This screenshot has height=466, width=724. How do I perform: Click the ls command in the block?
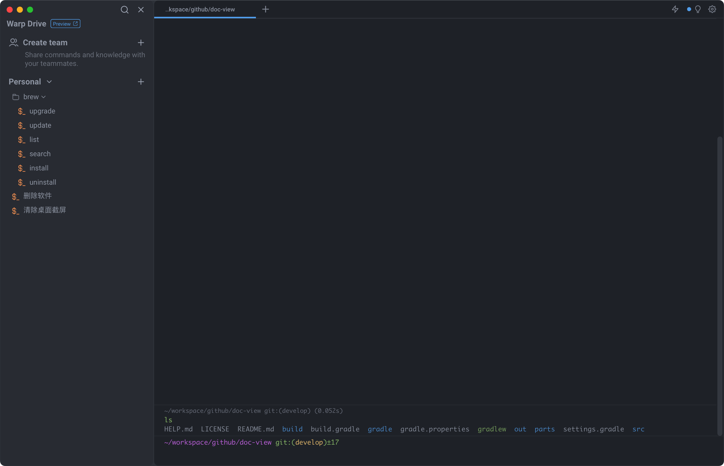[x=168, y=420]
